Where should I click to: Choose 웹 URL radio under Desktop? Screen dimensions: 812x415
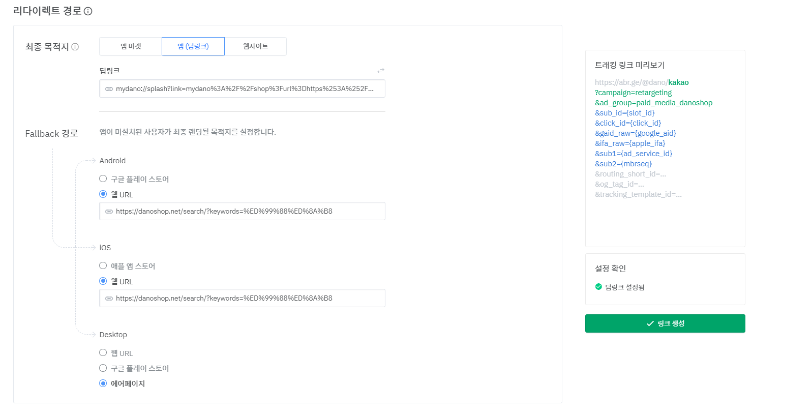[x=103, y=352]
